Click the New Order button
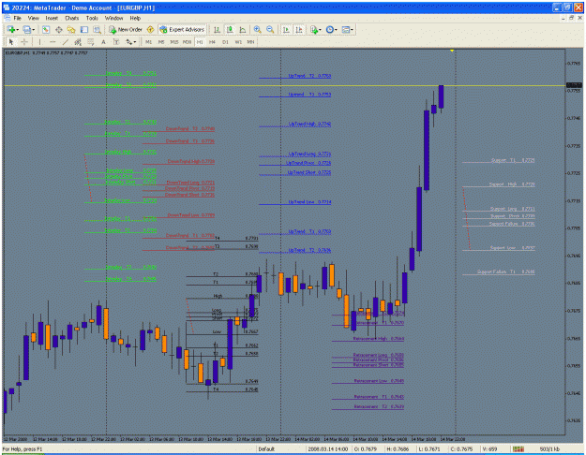Viewport: 586px width, 455px height. click(126, 29)
